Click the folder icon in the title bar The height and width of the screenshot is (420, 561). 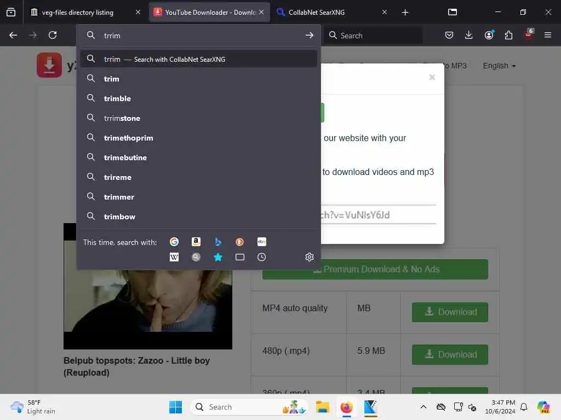tap(453, 12)
